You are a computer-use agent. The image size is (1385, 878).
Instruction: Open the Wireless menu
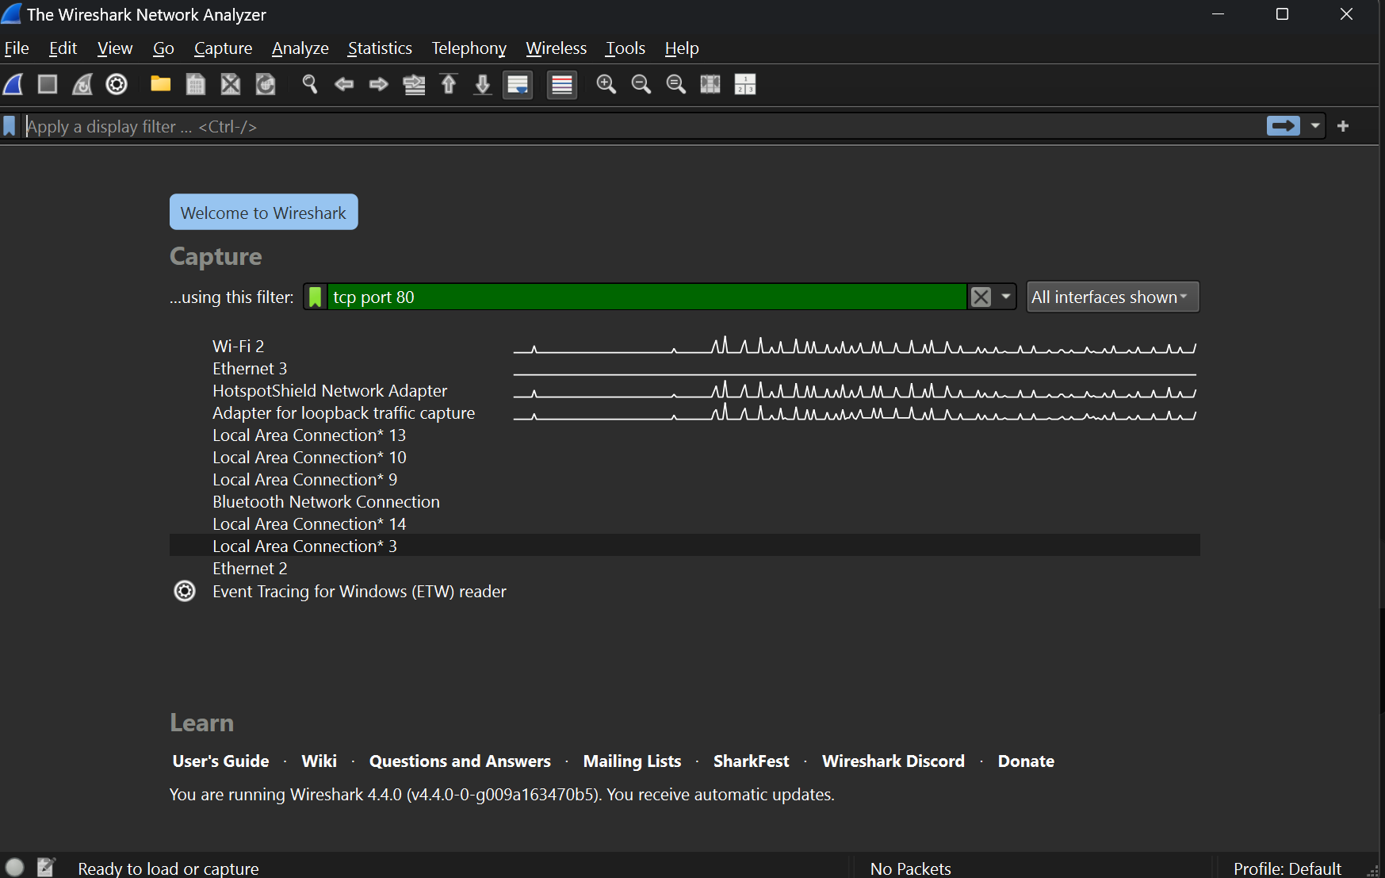point(557,48)
